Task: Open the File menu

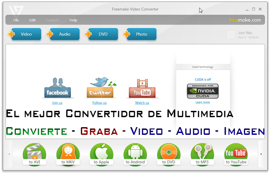Action: (16, 20)
